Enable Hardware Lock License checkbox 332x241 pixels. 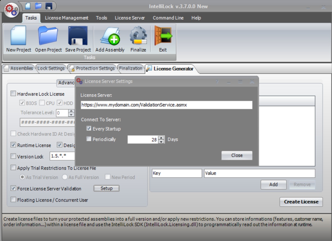(x=13, y=93)
